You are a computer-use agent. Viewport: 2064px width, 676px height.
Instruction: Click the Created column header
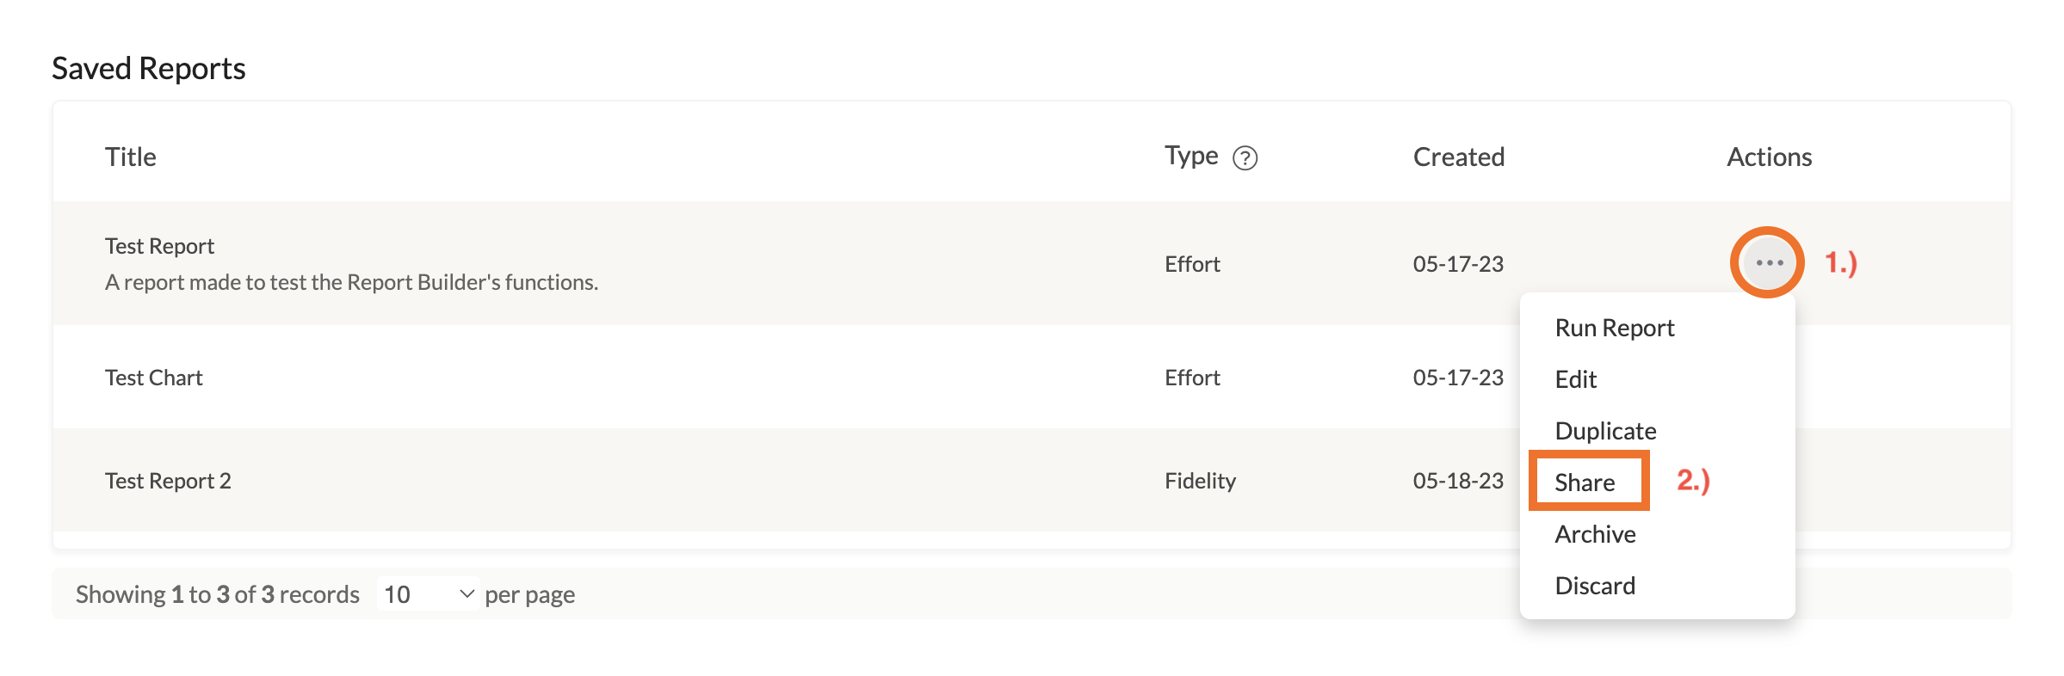click(x=1458, y=157)
